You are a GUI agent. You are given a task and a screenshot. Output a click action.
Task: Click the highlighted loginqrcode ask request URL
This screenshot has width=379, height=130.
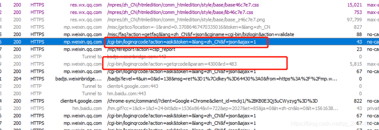tap(181, 42)
